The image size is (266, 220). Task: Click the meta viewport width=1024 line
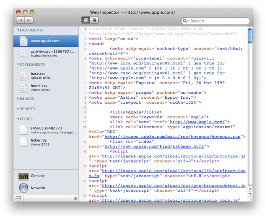pyautogui.click(x=145, y=103)
